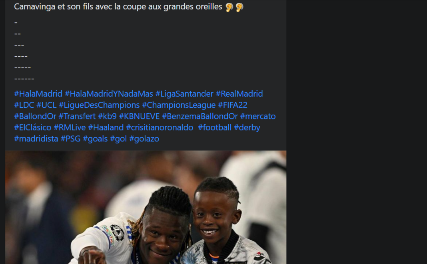This screenshot has width=427, height=264.
Task: Open the #PSG hashtag
Action: 70,139
